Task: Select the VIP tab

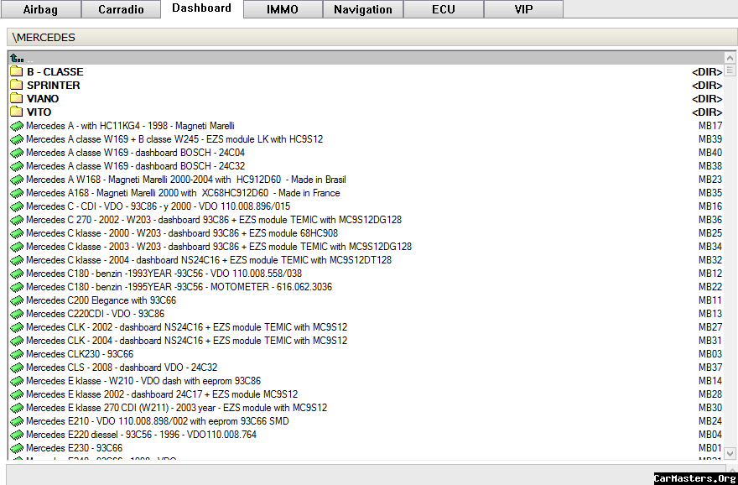Action: tap(523, 9)
